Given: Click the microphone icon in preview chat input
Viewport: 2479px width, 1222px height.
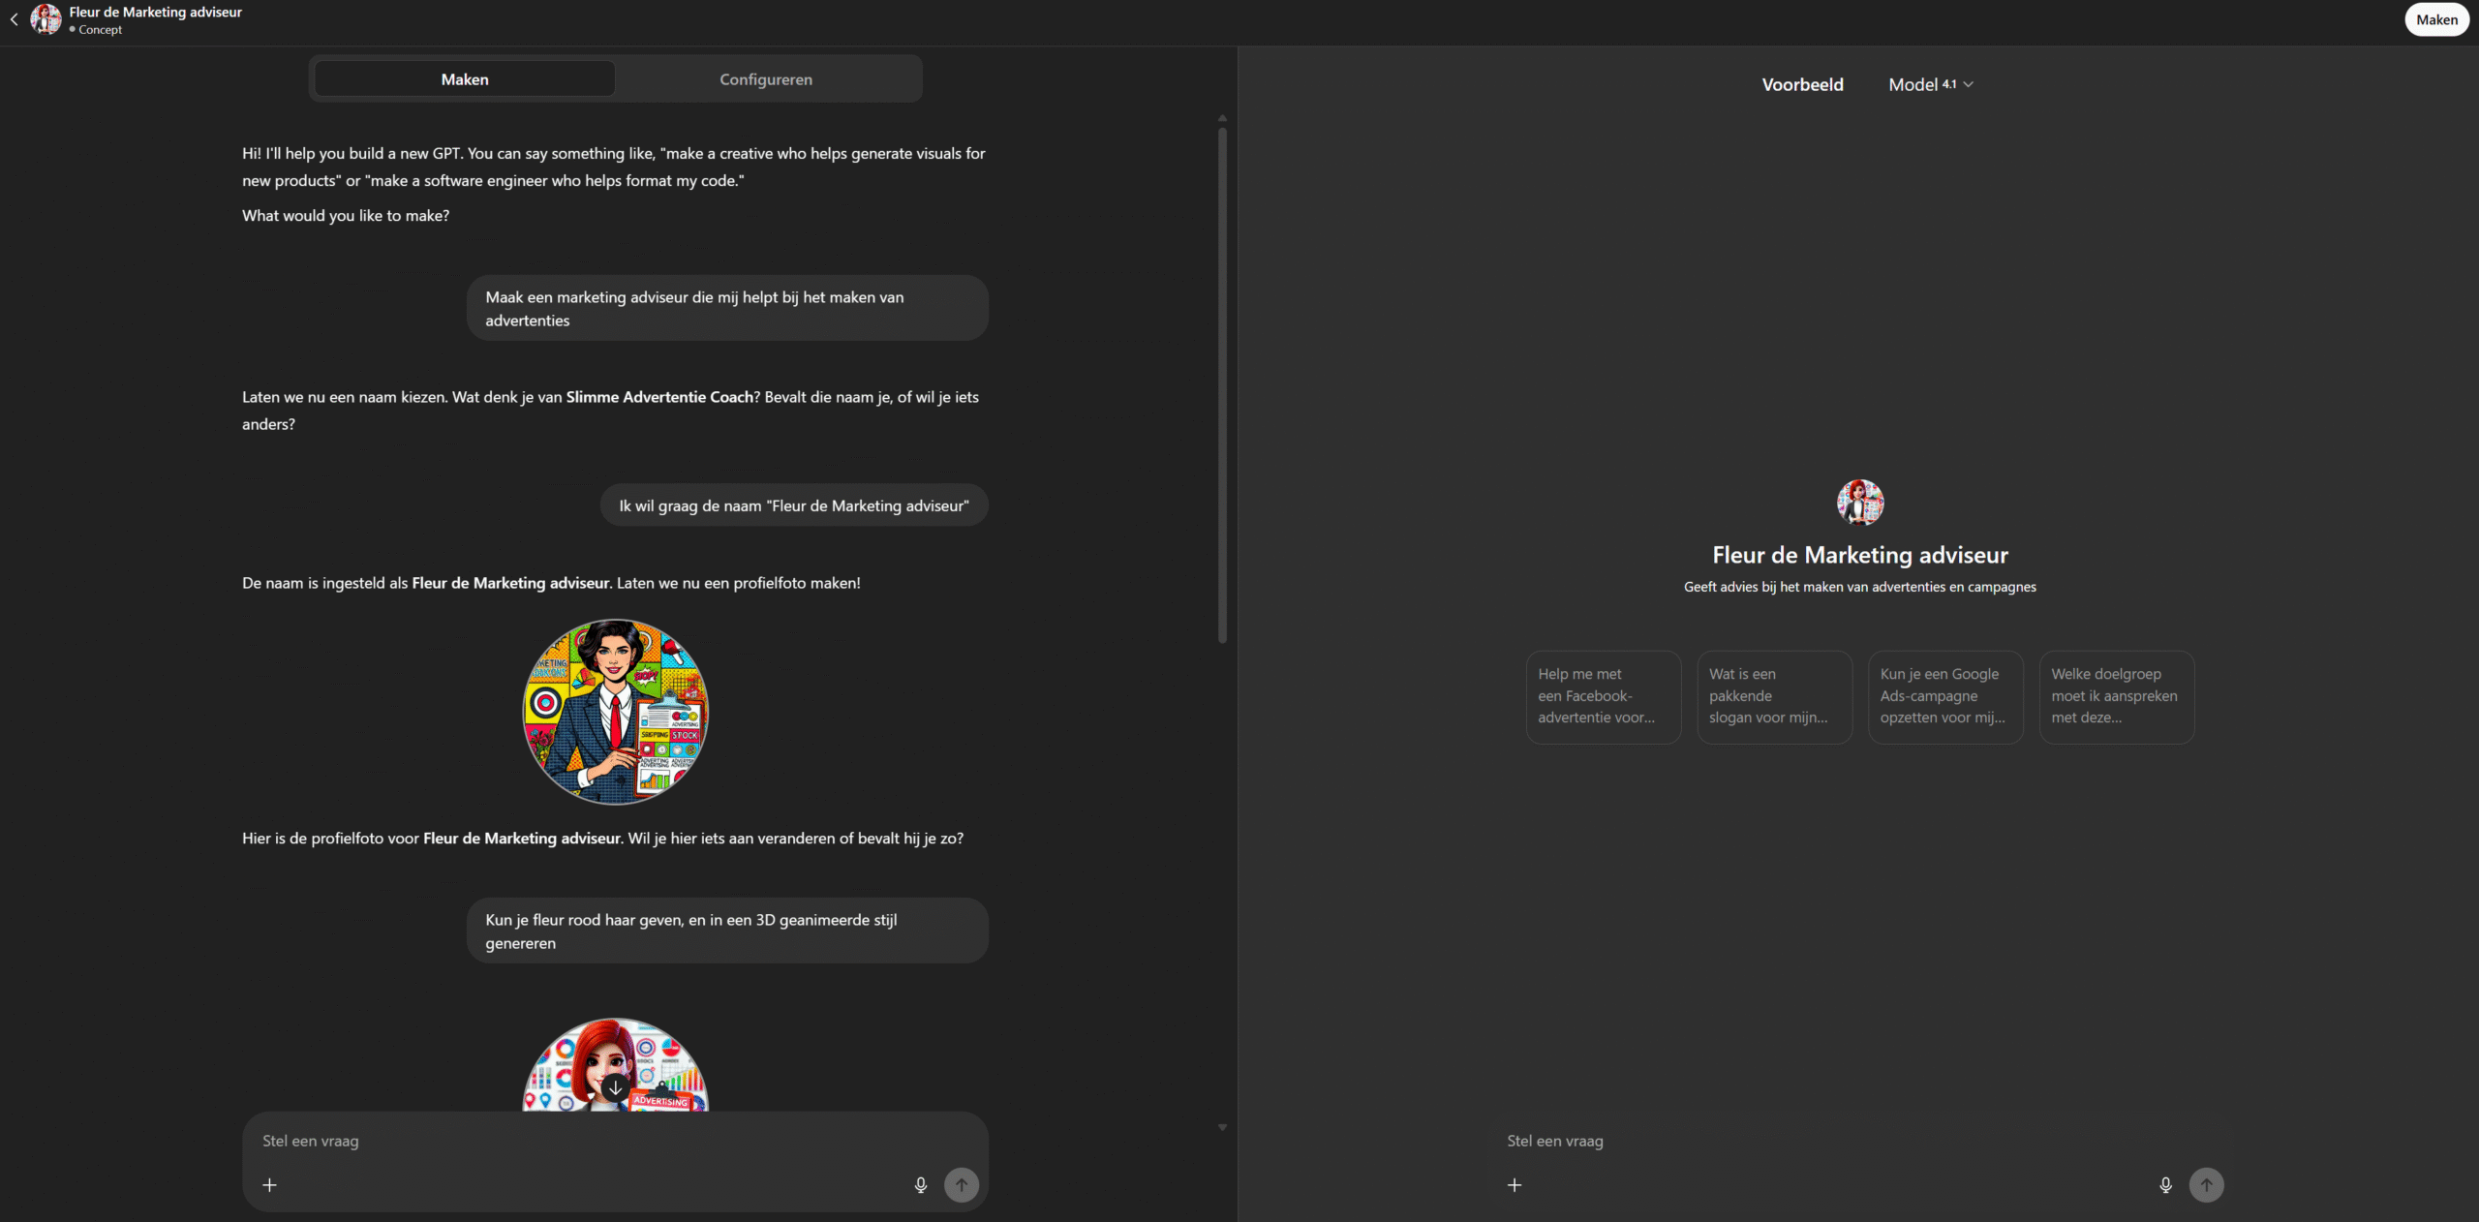Looking at the screenshot, I should (x=2165, y=1184).
